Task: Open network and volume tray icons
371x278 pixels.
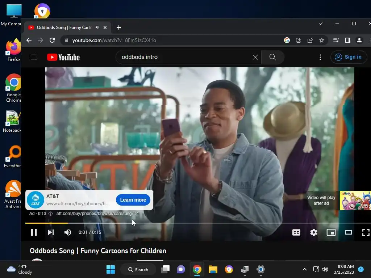Action: [320, 269]
